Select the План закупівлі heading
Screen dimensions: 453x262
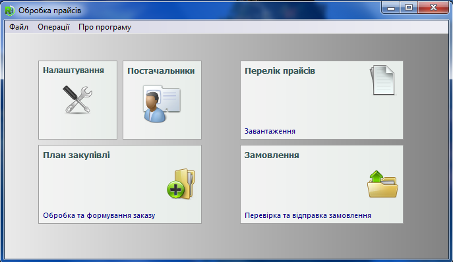(x=76, y=155)
